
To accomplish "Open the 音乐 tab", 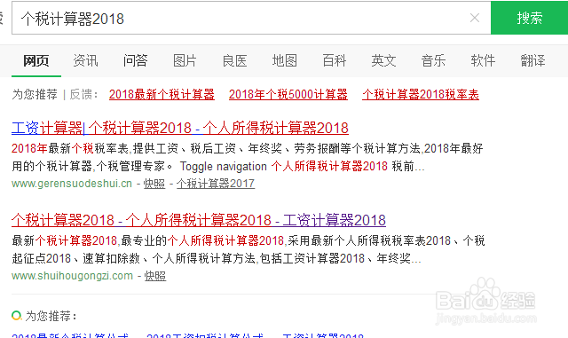I will pyautogui.click(x=433, y=60).
